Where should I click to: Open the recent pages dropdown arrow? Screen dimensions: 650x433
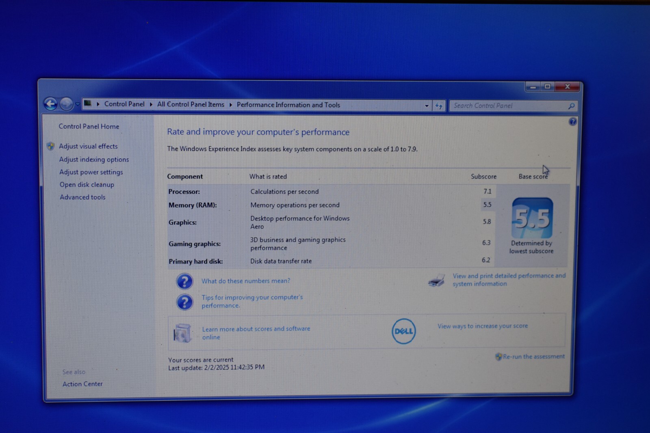click(77, 104)
